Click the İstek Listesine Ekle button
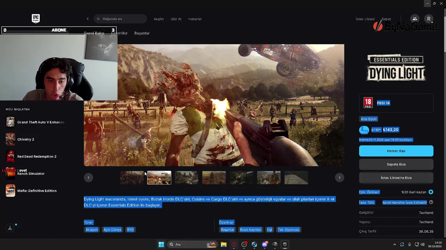This screenshot has height=250, width=446. (x=396, y=178)
